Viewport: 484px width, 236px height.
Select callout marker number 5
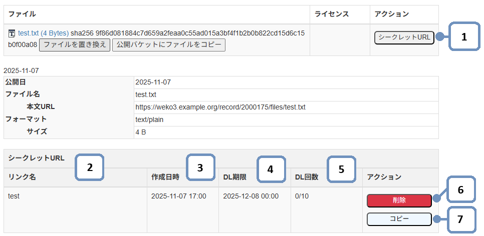coord(341,169)
